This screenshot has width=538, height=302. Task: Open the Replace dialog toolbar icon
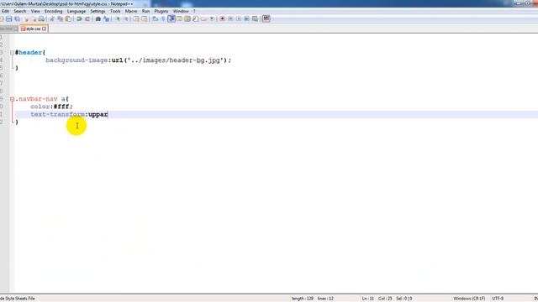pyautogui.click(x=107, y=18)
